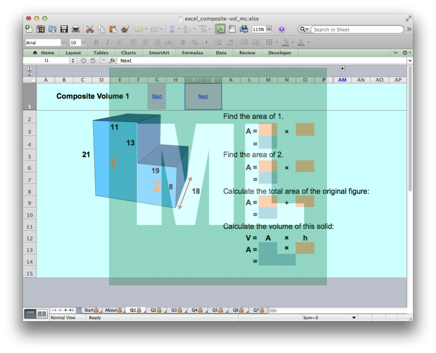Click the Start hyperlink in the sheet
The height and width of the screenshot is (353, 436).
[157, 96]
